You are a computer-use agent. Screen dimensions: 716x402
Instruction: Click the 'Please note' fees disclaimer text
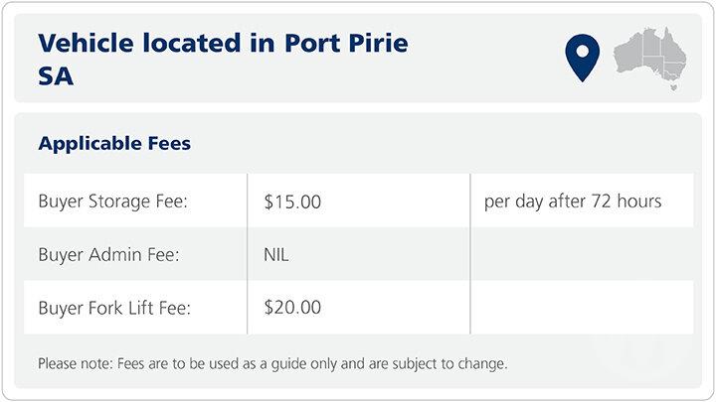(x=272, y=363)
